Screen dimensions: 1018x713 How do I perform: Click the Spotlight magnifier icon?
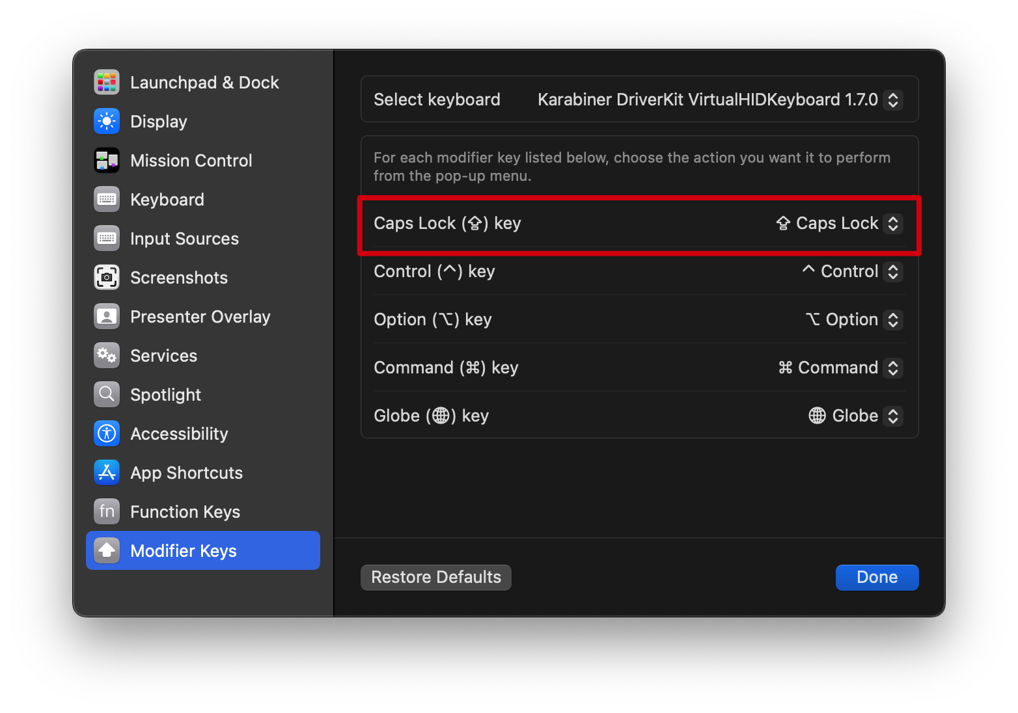[x=107, y=395]
